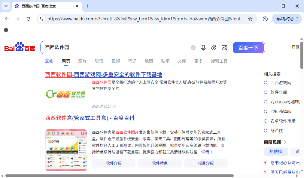This screenshot has width=304, height=178.
Task: Open result 西西软件盒(管家式工具盒) - 百度百科
Action: coord(90,118)
